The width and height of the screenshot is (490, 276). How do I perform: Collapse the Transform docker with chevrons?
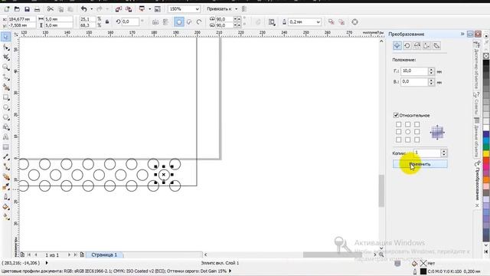click(462, 34)
